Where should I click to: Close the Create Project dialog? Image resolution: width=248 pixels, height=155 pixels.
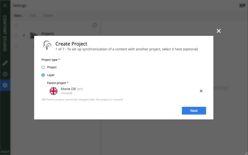(219, 31)
